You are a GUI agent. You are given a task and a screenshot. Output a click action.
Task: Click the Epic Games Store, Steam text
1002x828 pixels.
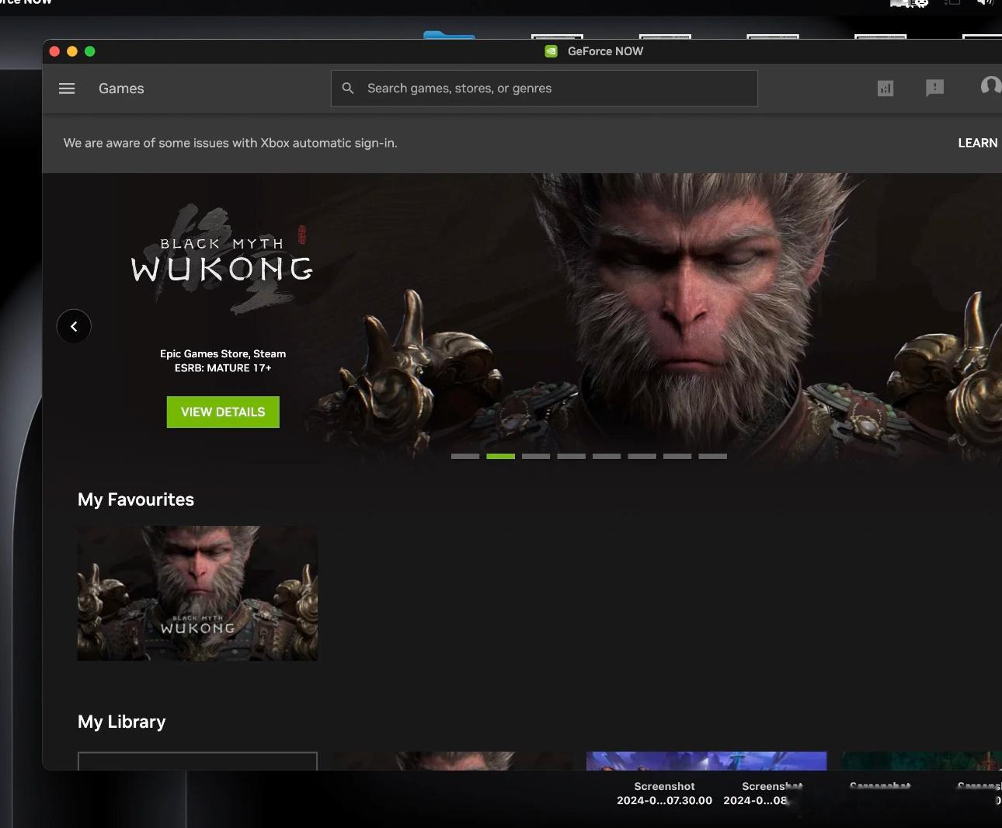point(223,353)
